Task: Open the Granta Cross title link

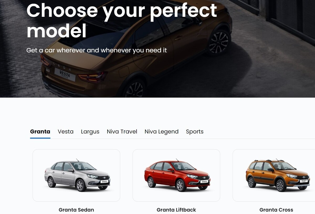Action: [x=276, y=210]
